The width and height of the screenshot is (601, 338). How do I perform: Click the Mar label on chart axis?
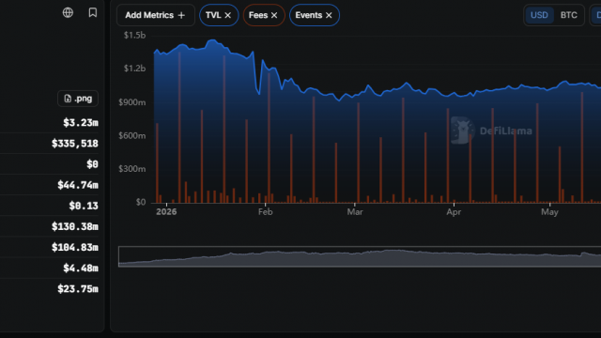355,212
